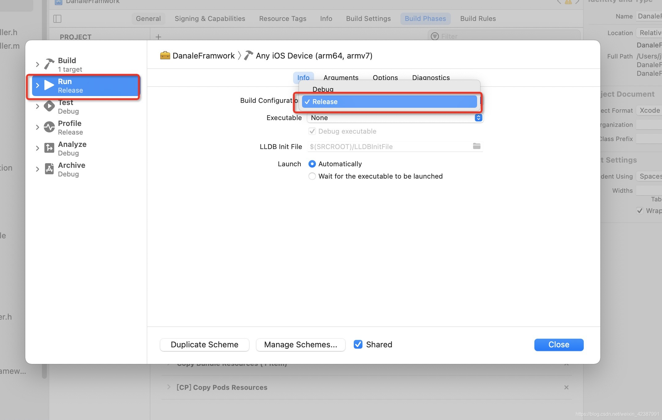Click the Manage Schemes... button
The image size is (662, 420).
tap(300, 345)
